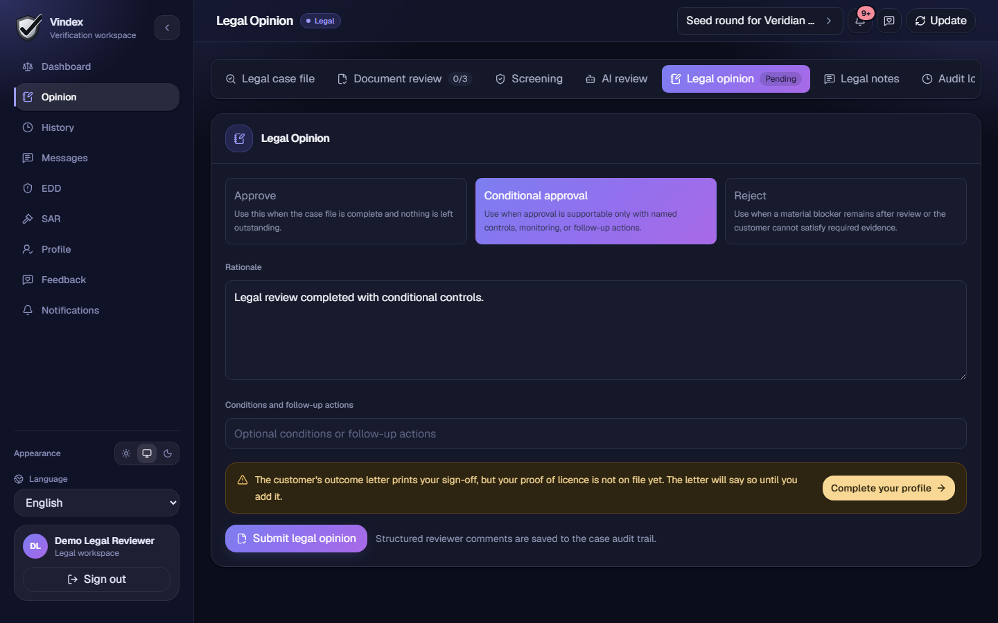Click the Legal Opinion card header icon
The image size is (998, 623).
point(239,138)
